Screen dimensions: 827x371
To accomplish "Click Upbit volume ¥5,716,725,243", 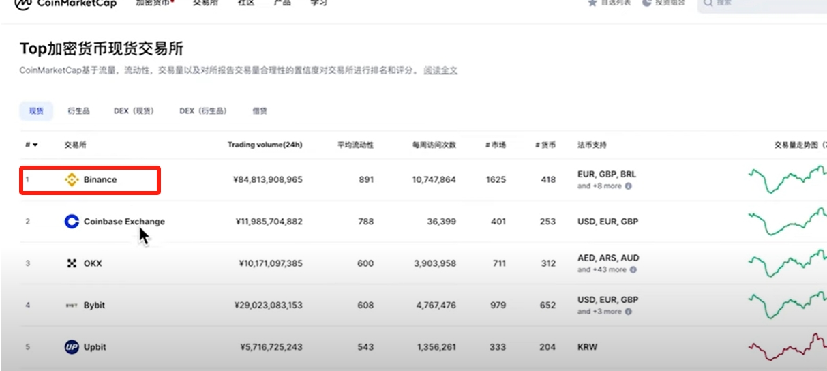I will coord(271,347).
